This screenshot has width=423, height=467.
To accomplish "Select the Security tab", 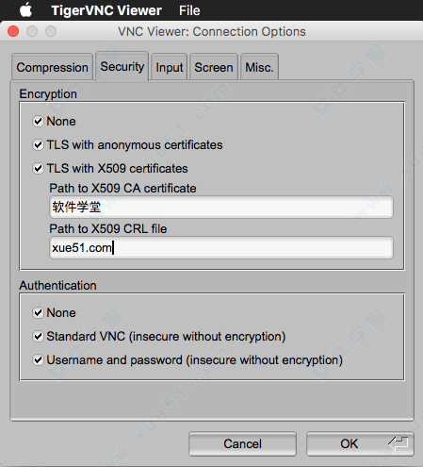I will point(122,66).
